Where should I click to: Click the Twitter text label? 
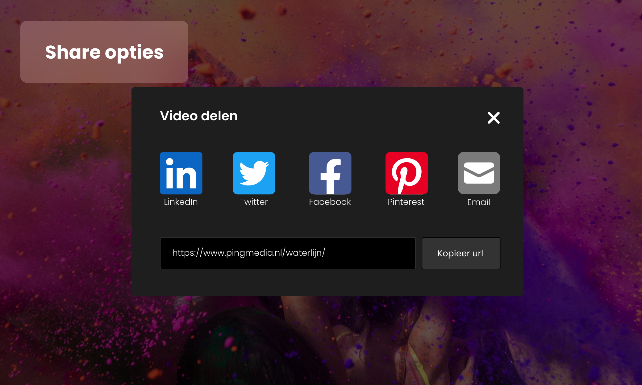pyautogui.click(x=254, y=202)
